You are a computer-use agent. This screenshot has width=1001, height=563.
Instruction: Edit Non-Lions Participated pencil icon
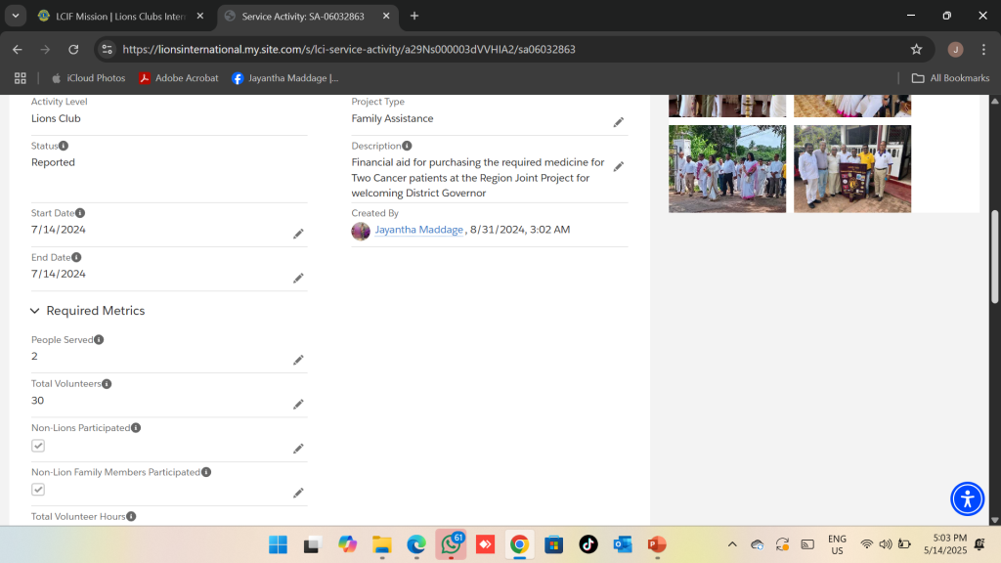point(298,449)
